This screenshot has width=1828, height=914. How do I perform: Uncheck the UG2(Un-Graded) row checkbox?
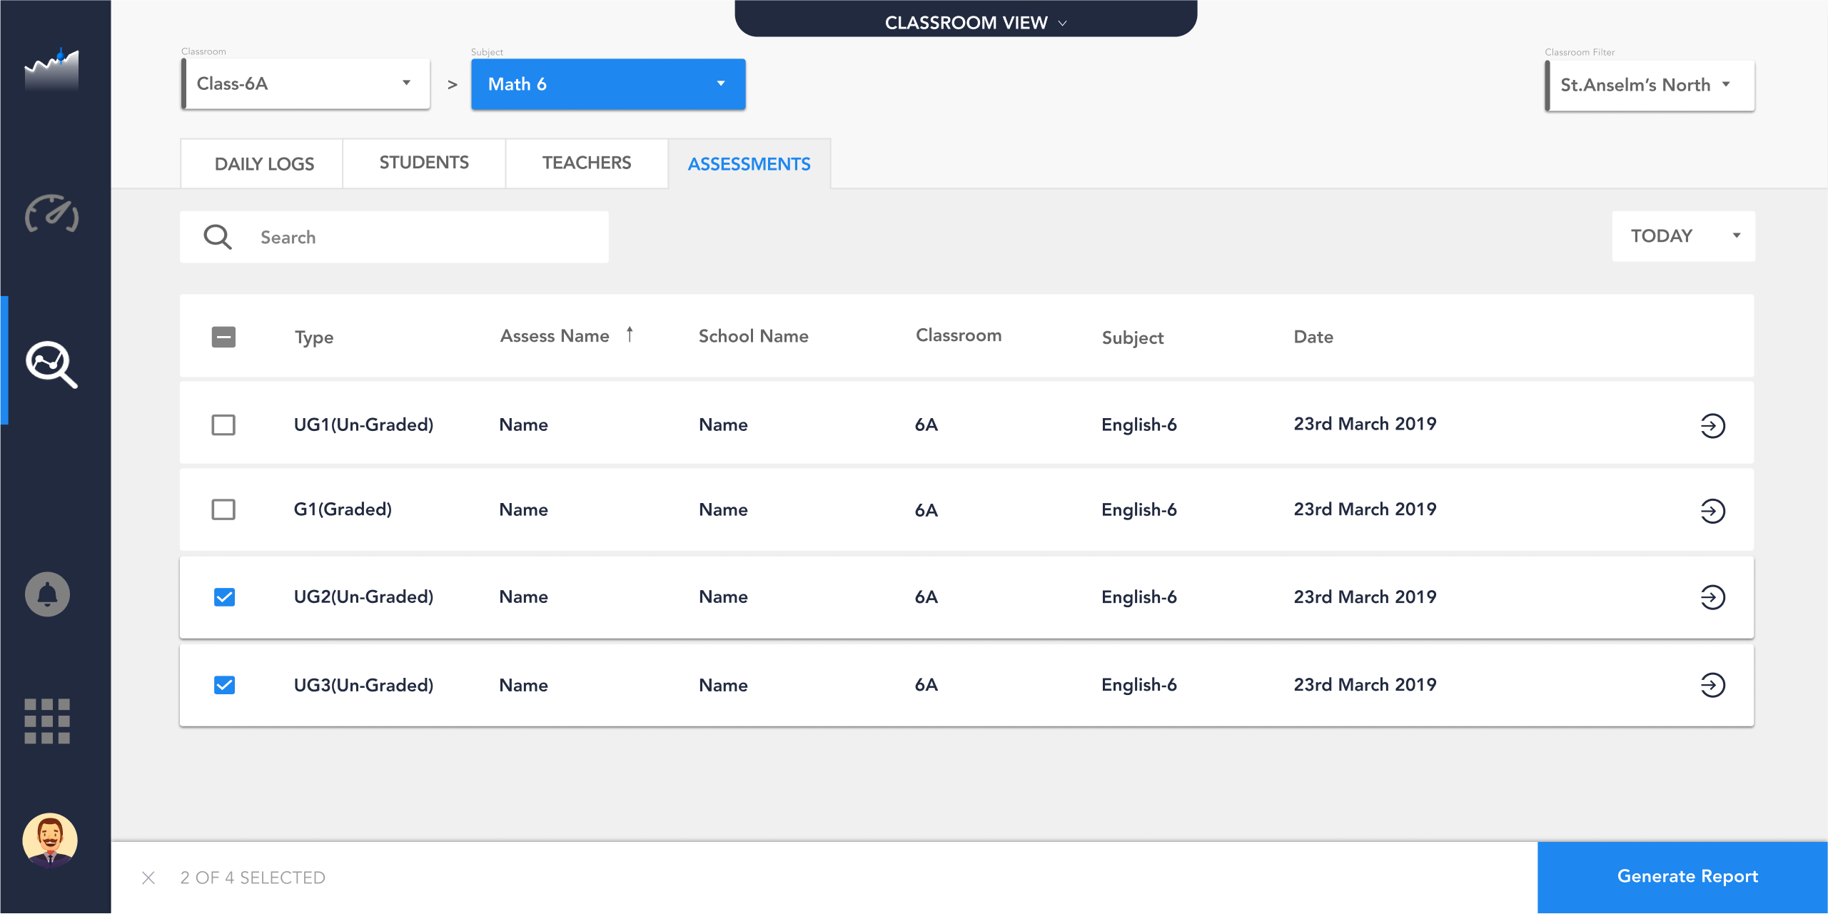[x=224, y=597]
